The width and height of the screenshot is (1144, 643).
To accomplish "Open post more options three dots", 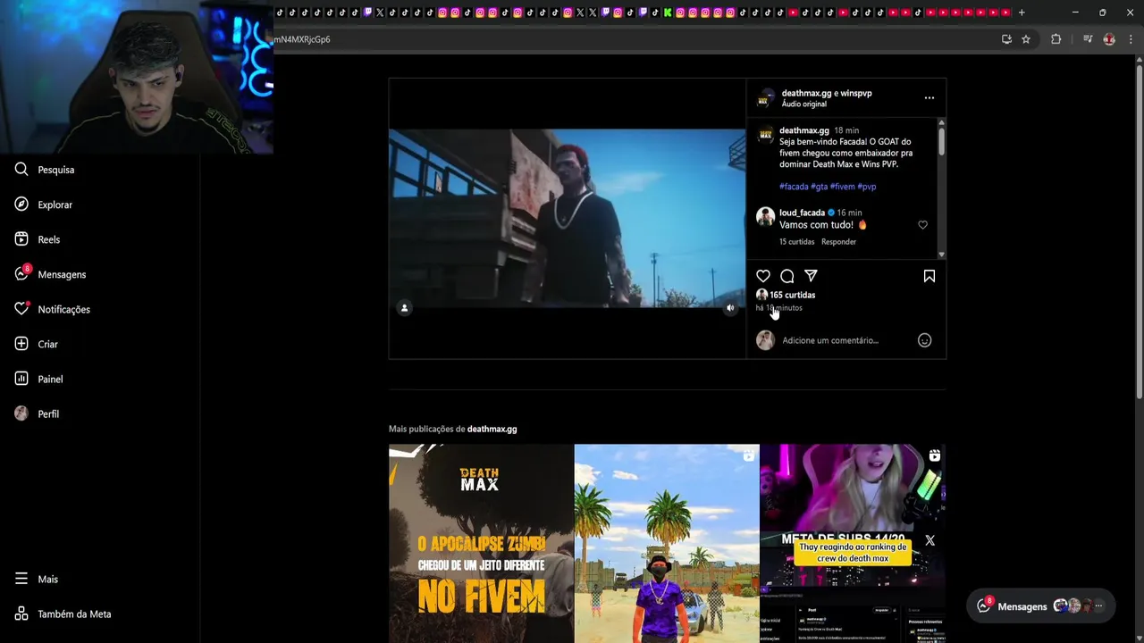I will point(929,97).
